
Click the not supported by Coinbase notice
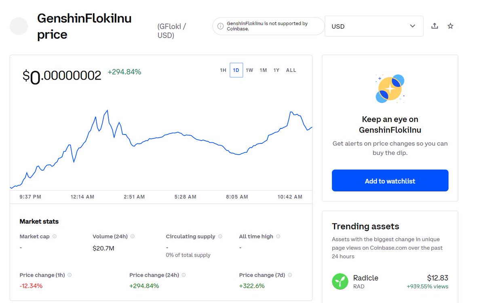click(268, 26)
